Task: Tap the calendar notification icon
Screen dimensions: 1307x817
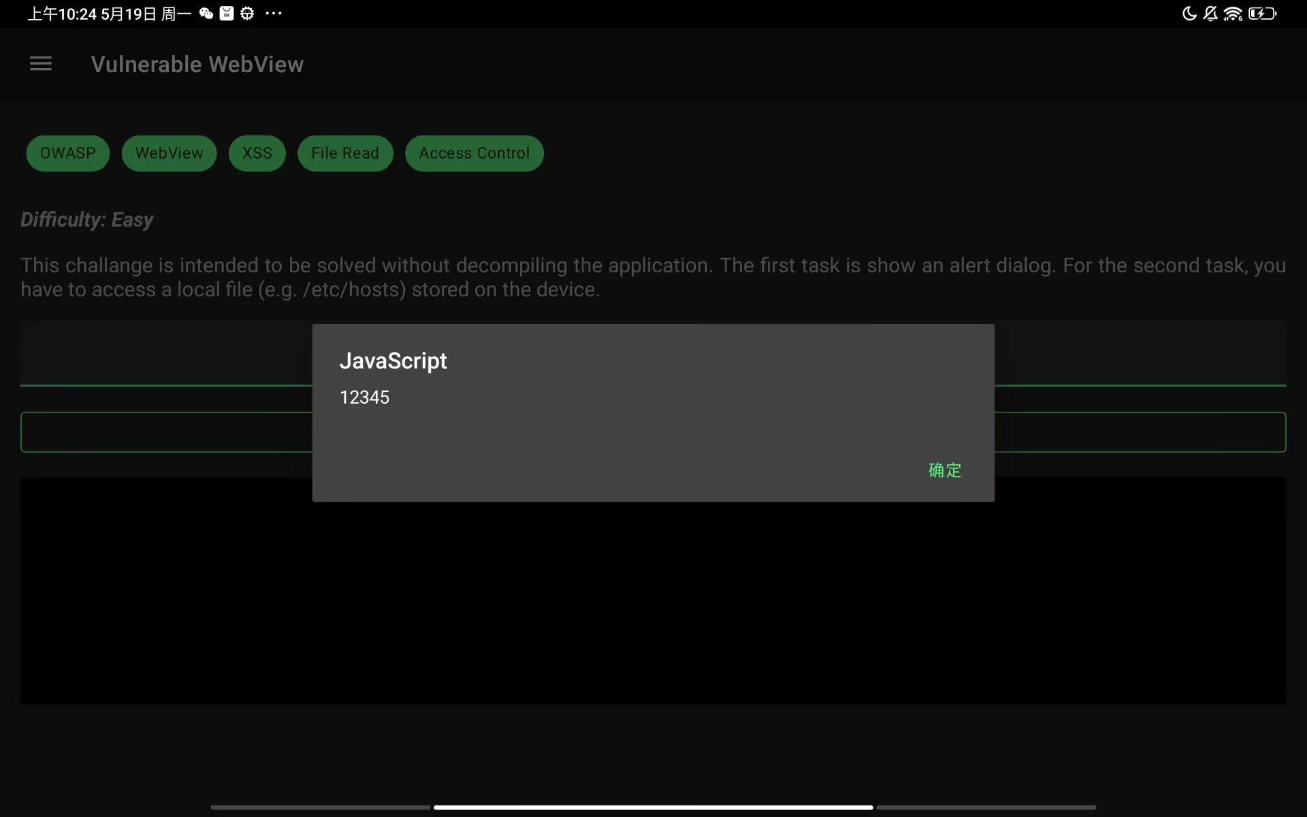Action: coord(227,14)
